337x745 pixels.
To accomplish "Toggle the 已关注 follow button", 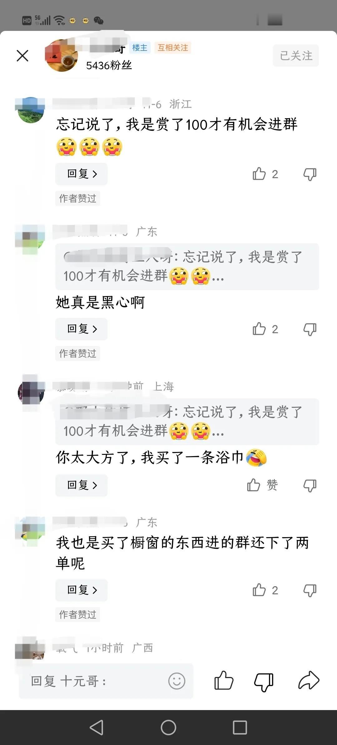I will tap(296, 56).
